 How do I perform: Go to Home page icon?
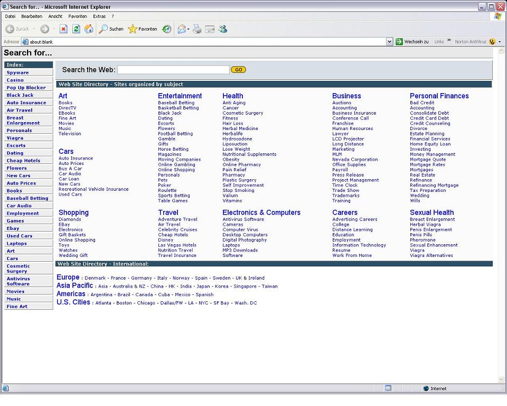point(89,29)
